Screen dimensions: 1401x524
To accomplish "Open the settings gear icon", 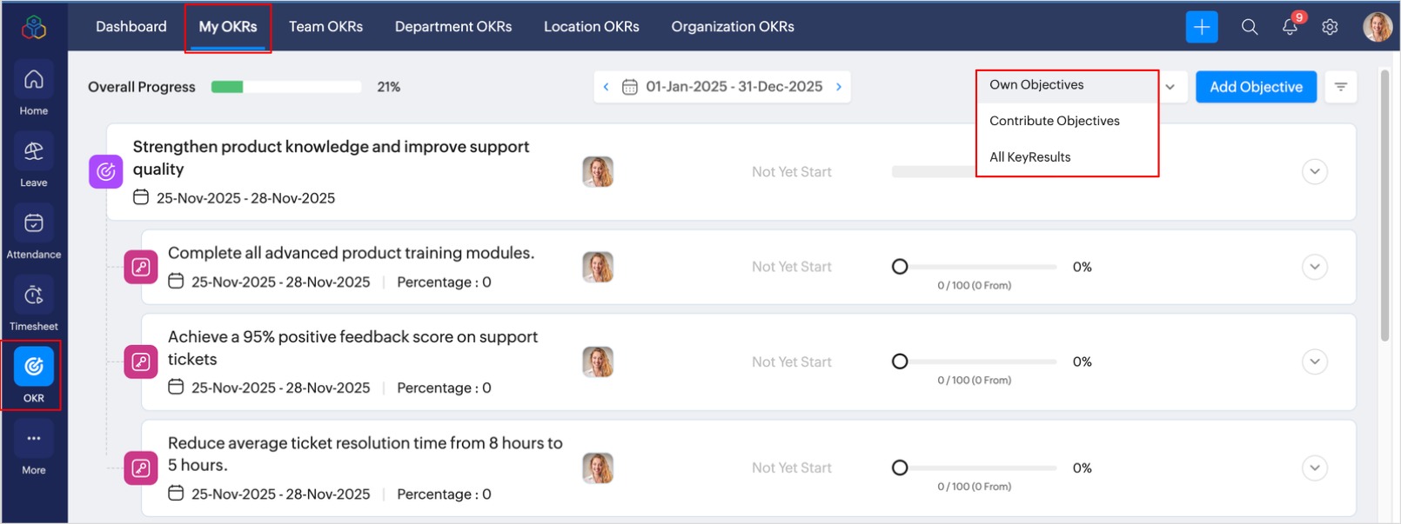I will [1330, 27].
